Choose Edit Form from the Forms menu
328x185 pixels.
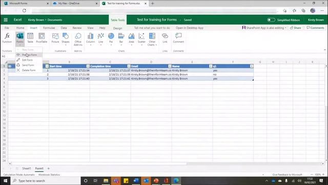click(29, 60)
